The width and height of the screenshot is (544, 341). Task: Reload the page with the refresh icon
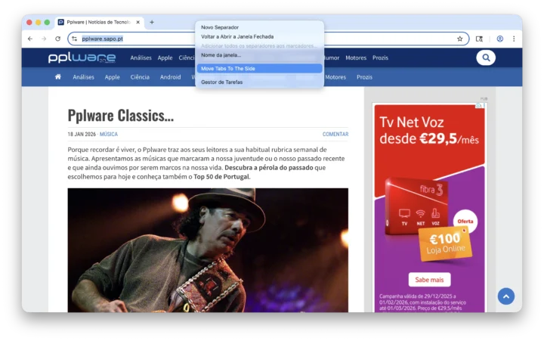pyautogui.click(x=57, y=39)
